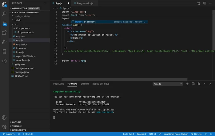Open reportWebVitals.js in the file tree

[29, 56]
